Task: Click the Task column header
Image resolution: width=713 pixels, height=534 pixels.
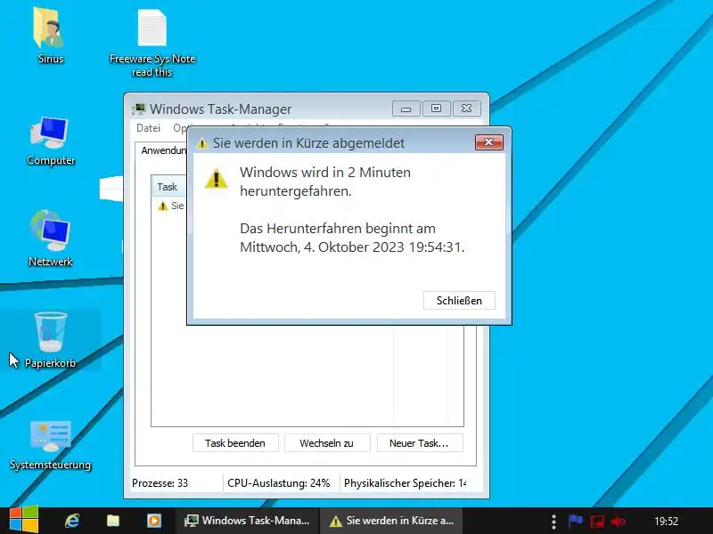Action: (x=168, y=187)
